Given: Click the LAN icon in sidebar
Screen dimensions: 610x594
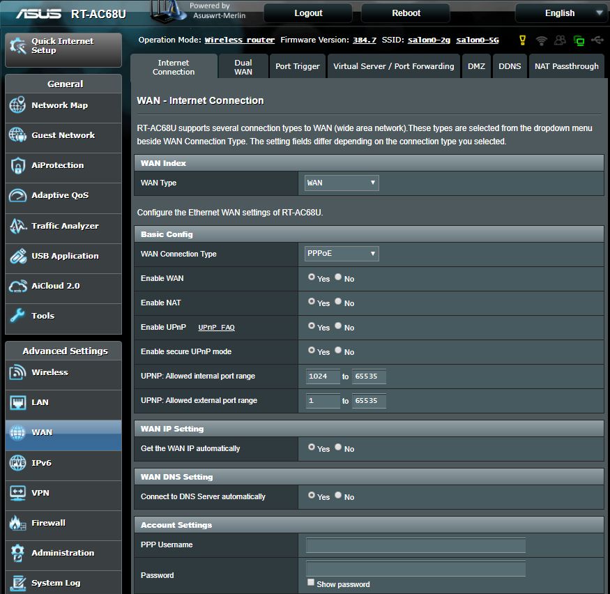Looking at the screenshot, I should 17,402.
